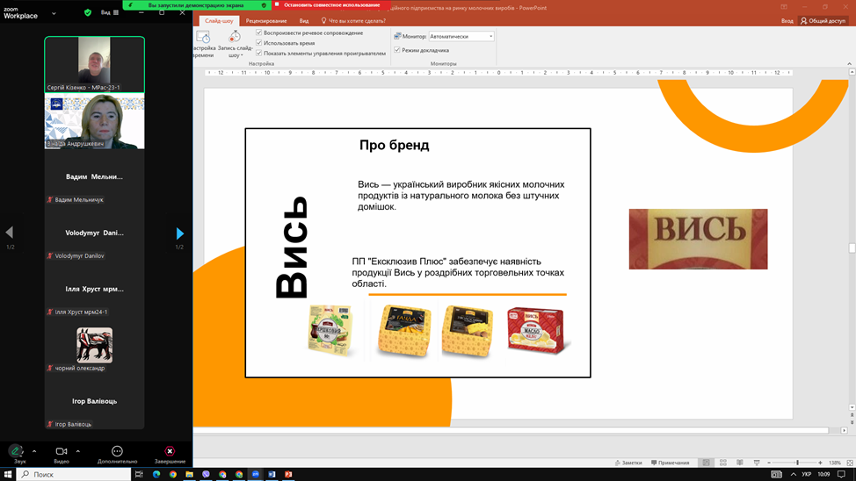Open Viber from the taskbar
Image resolution: width=856 pixels, height=481 pixels.
pyautogui.click(x=206, y=474)
